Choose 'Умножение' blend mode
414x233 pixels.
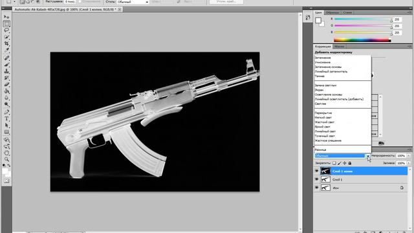pyautogui.click(x=322, y=62)
